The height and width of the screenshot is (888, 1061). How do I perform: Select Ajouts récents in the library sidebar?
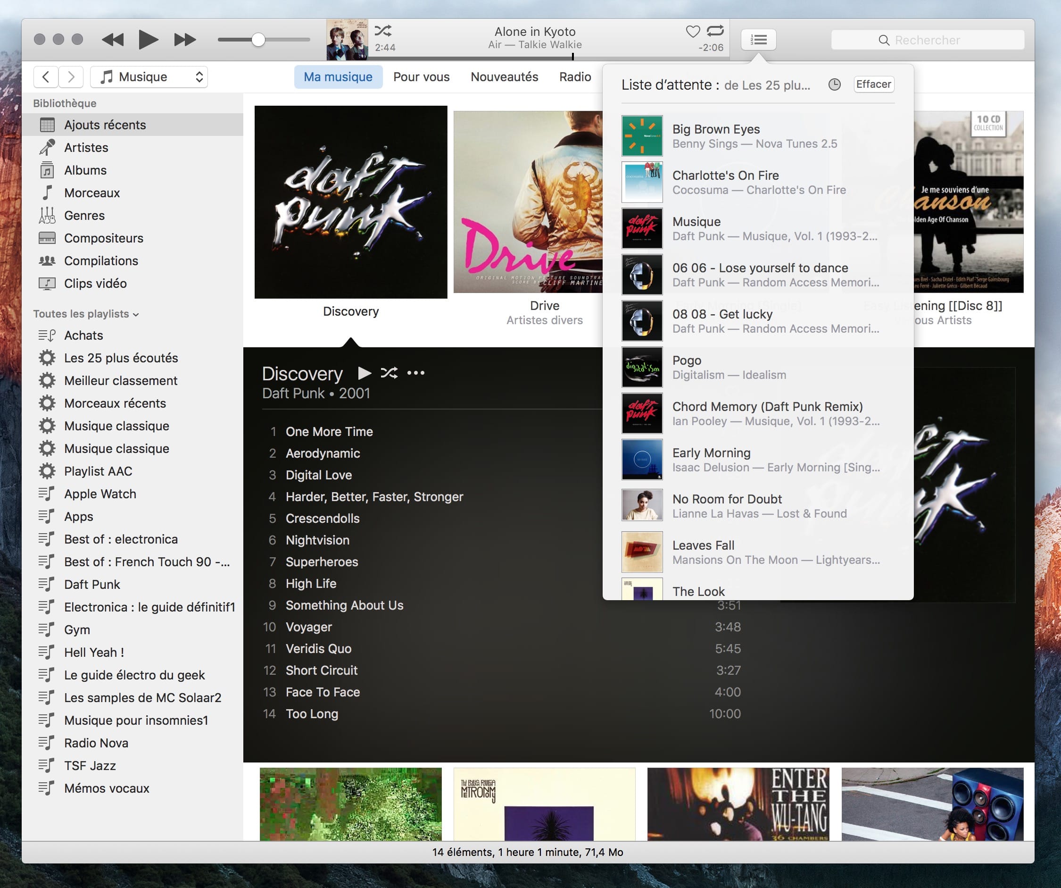pos(133,125)
